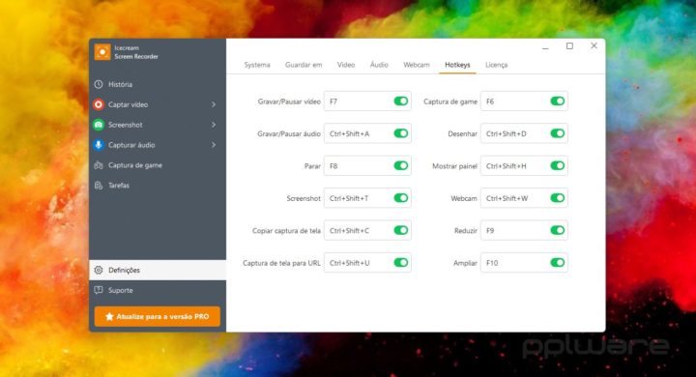
Task: Open Tarefas in the sidebar
Action: 158,186
